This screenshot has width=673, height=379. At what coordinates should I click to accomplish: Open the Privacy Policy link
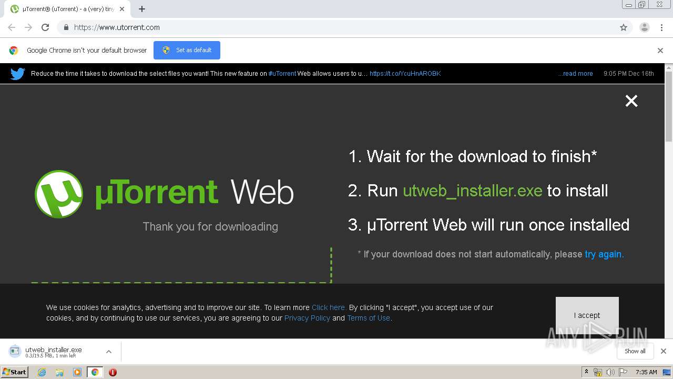[307, 318]
